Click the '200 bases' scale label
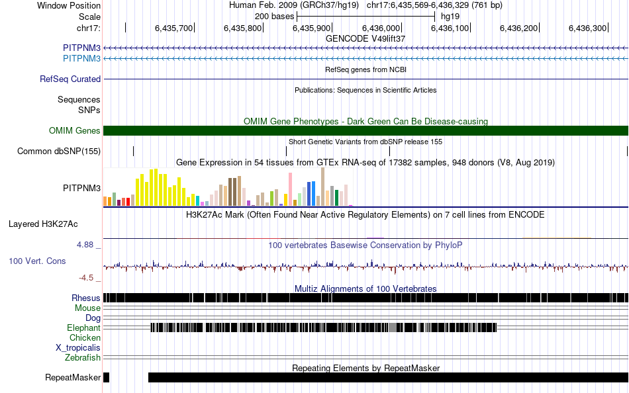This screenshot has width=629, height=393. [274, 17]
